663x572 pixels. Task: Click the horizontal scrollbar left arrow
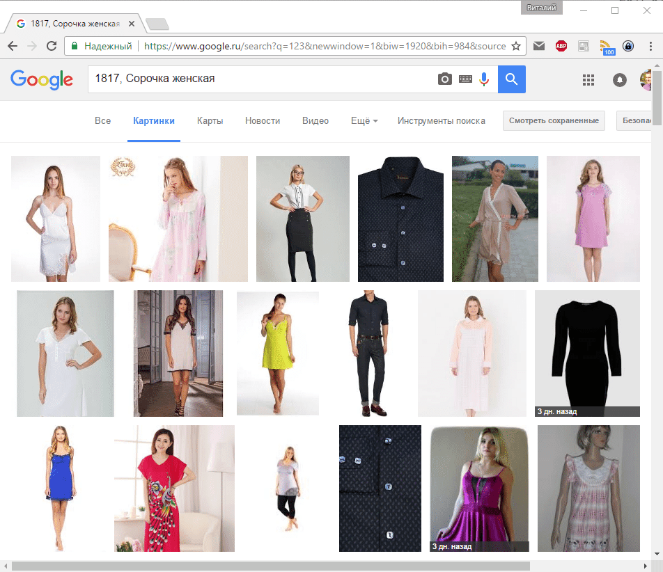pyautogui.click(x=6, y=566)
